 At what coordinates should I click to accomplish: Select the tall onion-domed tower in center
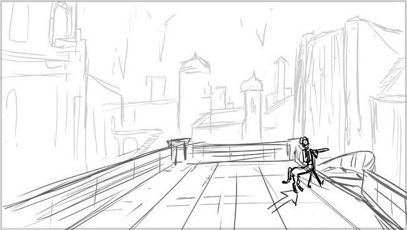tap(194, 93)
